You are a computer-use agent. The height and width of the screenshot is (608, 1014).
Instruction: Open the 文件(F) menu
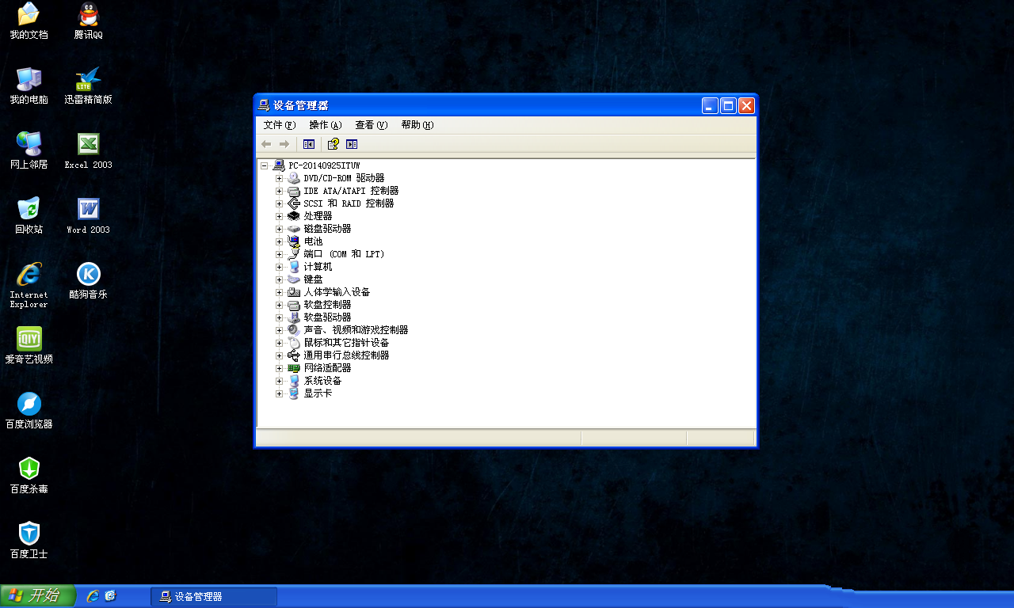pyautogui.click(x=279, y=125)
